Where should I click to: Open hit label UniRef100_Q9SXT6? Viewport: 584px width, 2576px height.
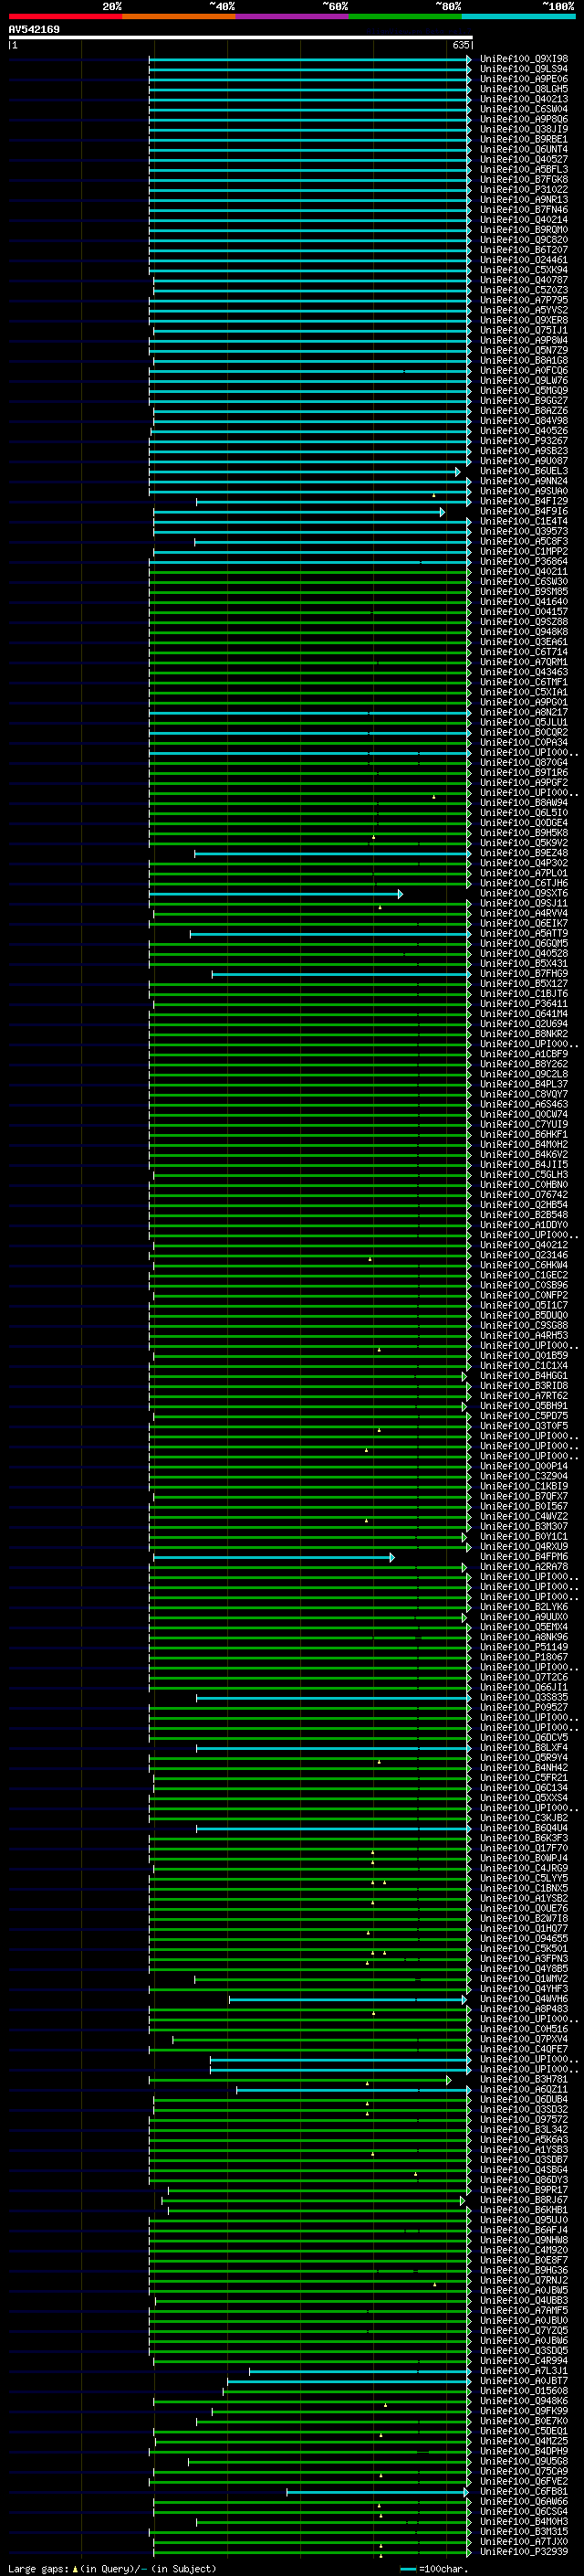523,894
